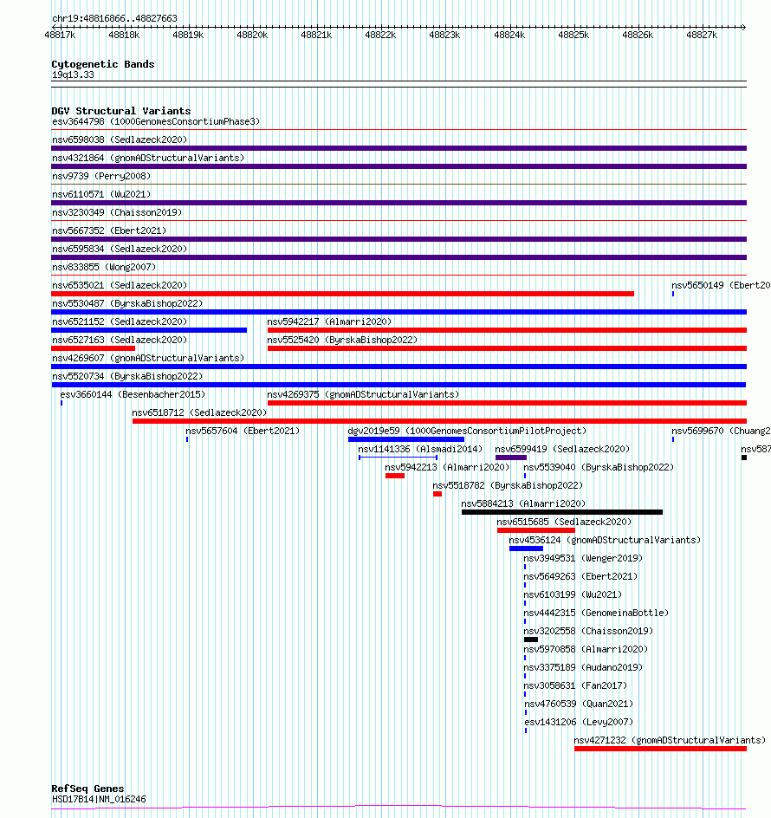Select nsv5884213 (Almarri2020) label

[523, 504]
